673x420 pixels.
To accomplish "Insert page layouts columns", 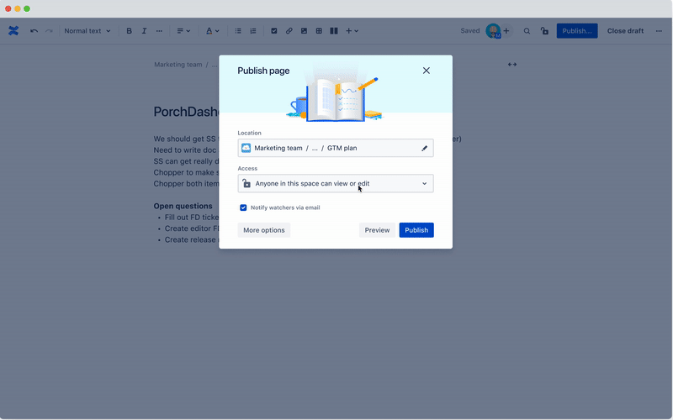I will coord(334,31).
